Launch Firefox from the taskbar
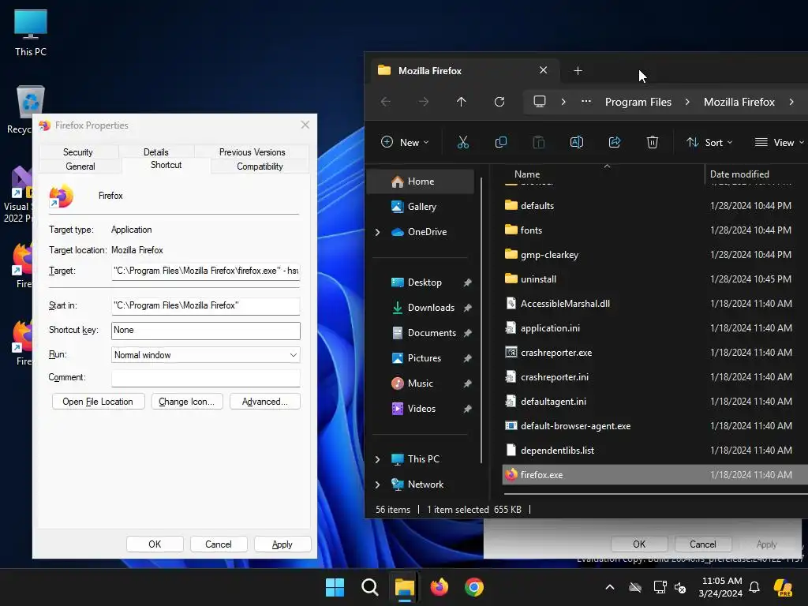808x606 pixels. pyautogui.click(x=439, y=587)
